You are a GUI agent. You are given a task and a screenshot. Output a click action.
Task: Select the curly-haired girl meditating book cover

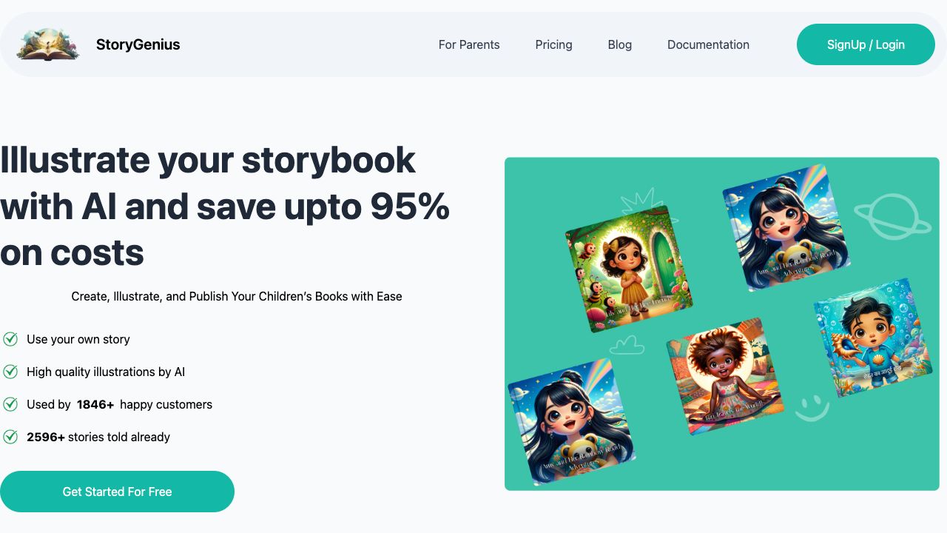coord(725,376)
